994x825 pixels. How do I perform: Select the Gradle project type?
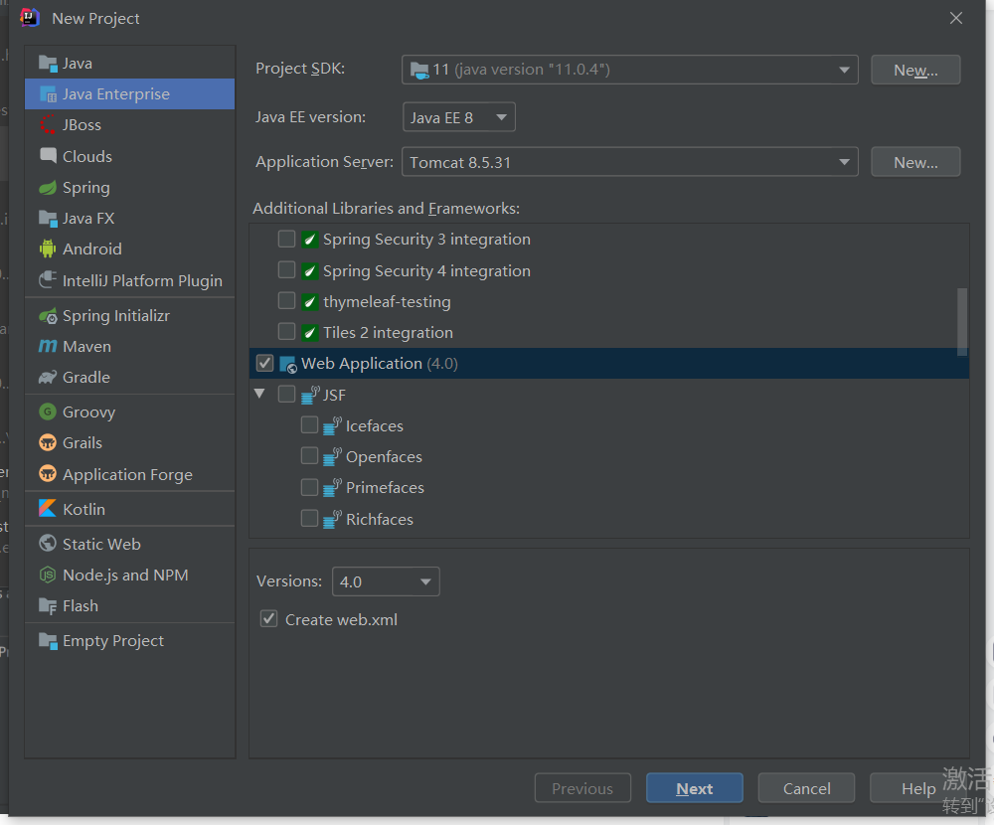[130, 378]
